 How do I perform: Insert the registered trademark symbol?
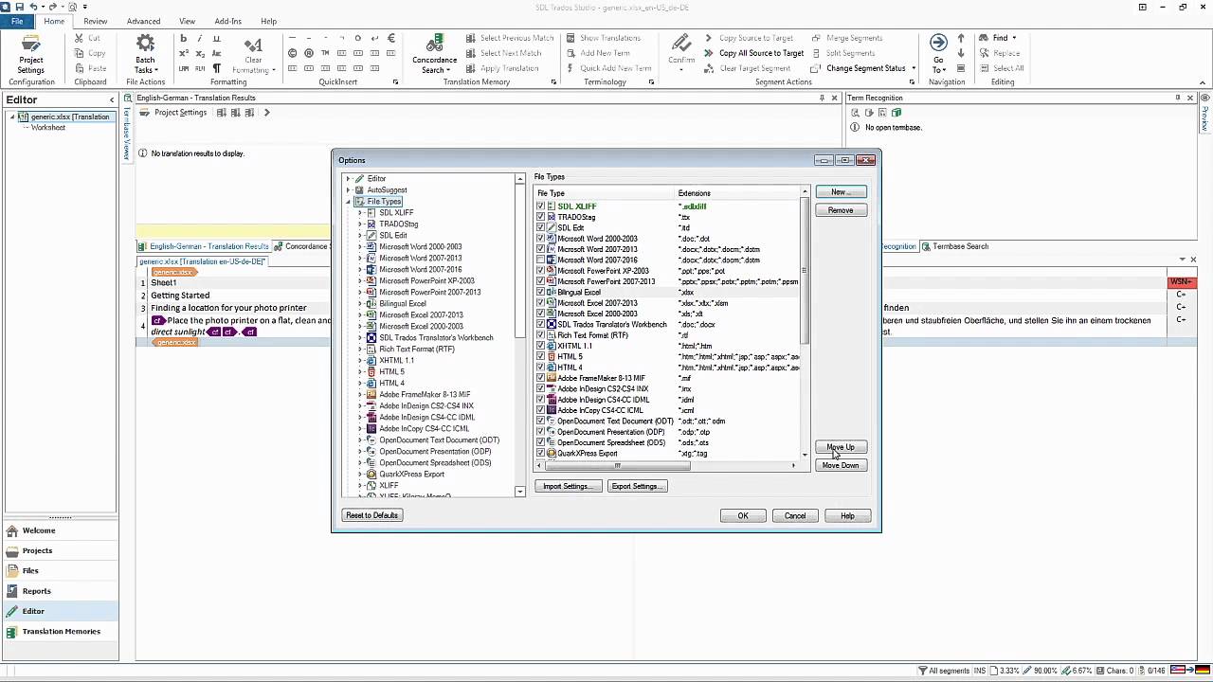coord(309,54)
